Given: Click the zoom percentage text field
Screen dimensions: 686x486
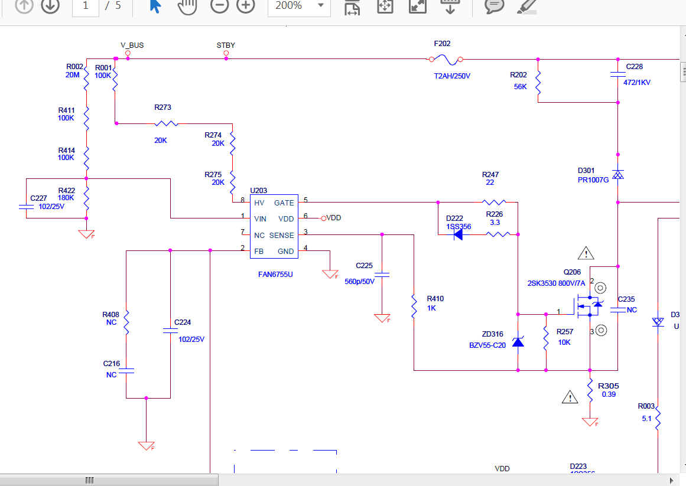Looking at the screenshot, I should click(290, 6).
